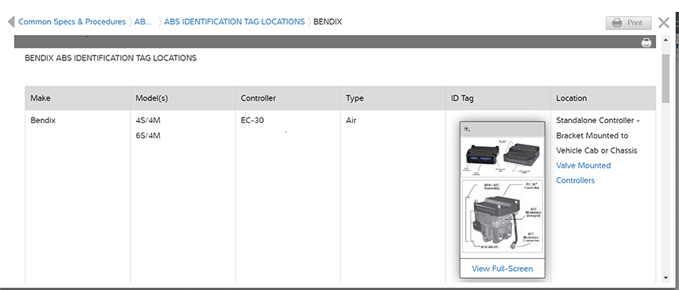Click the Location column header
Image resolution: width=679 pixels, height=290 pixels.
(603, 99)
